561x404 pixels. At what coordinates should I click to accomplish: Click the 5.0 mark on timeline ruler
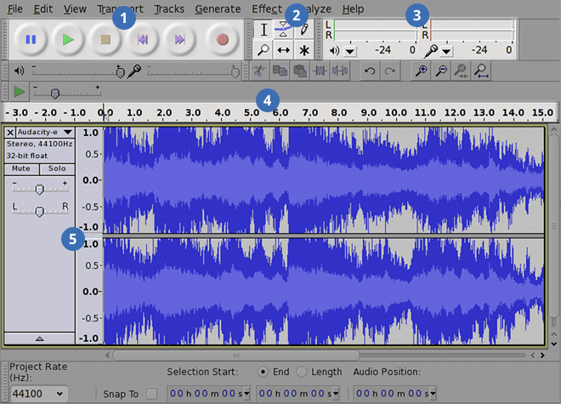tap(252, 113)
